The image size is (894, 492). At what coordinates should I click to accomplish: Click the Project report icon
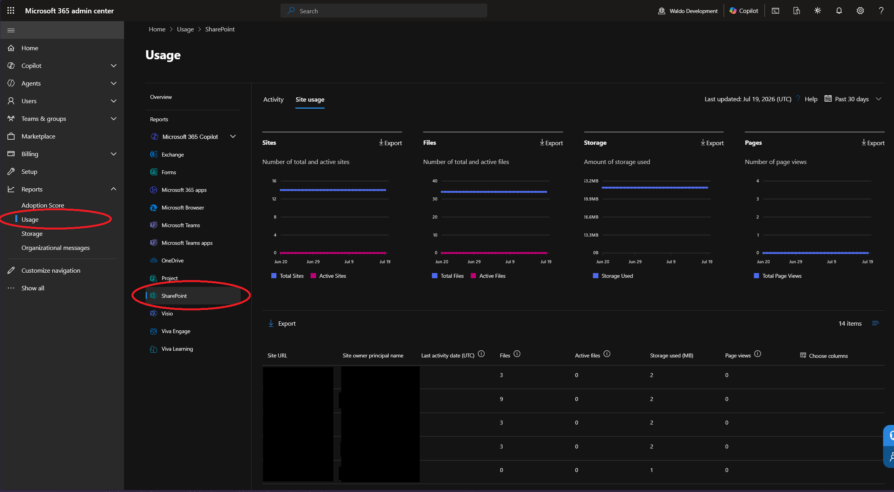tap(154, 278)
